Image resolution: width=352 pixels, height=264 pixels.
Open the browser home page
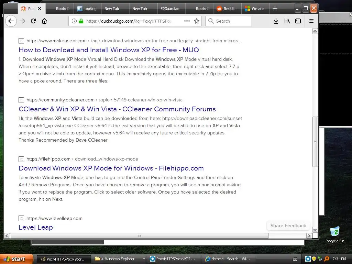click(x=44, y=21)
